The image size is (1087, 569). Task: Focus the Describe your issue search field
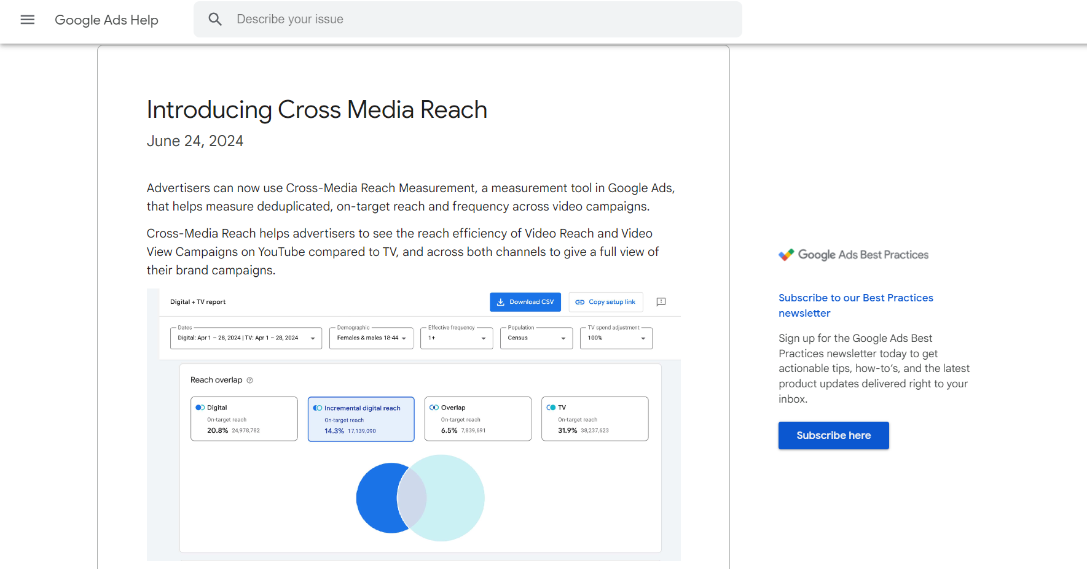pos(468,19)
